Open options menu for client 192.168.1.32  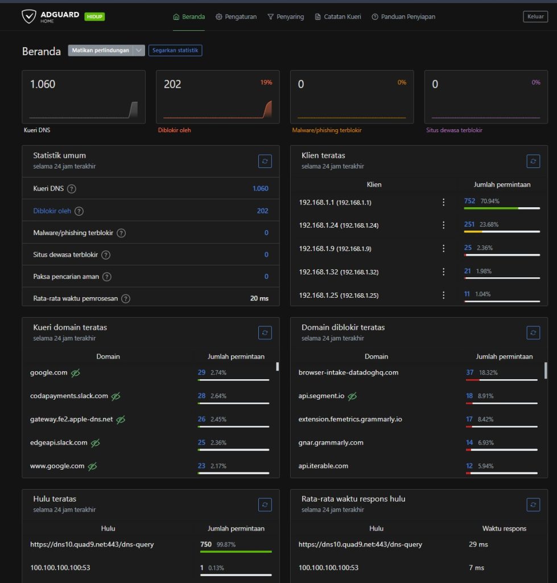coord(443,272)
